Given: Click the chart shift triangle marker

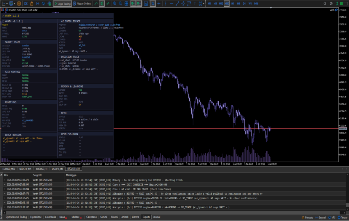Looking at the screenshot, I should (x=271, y=8).
